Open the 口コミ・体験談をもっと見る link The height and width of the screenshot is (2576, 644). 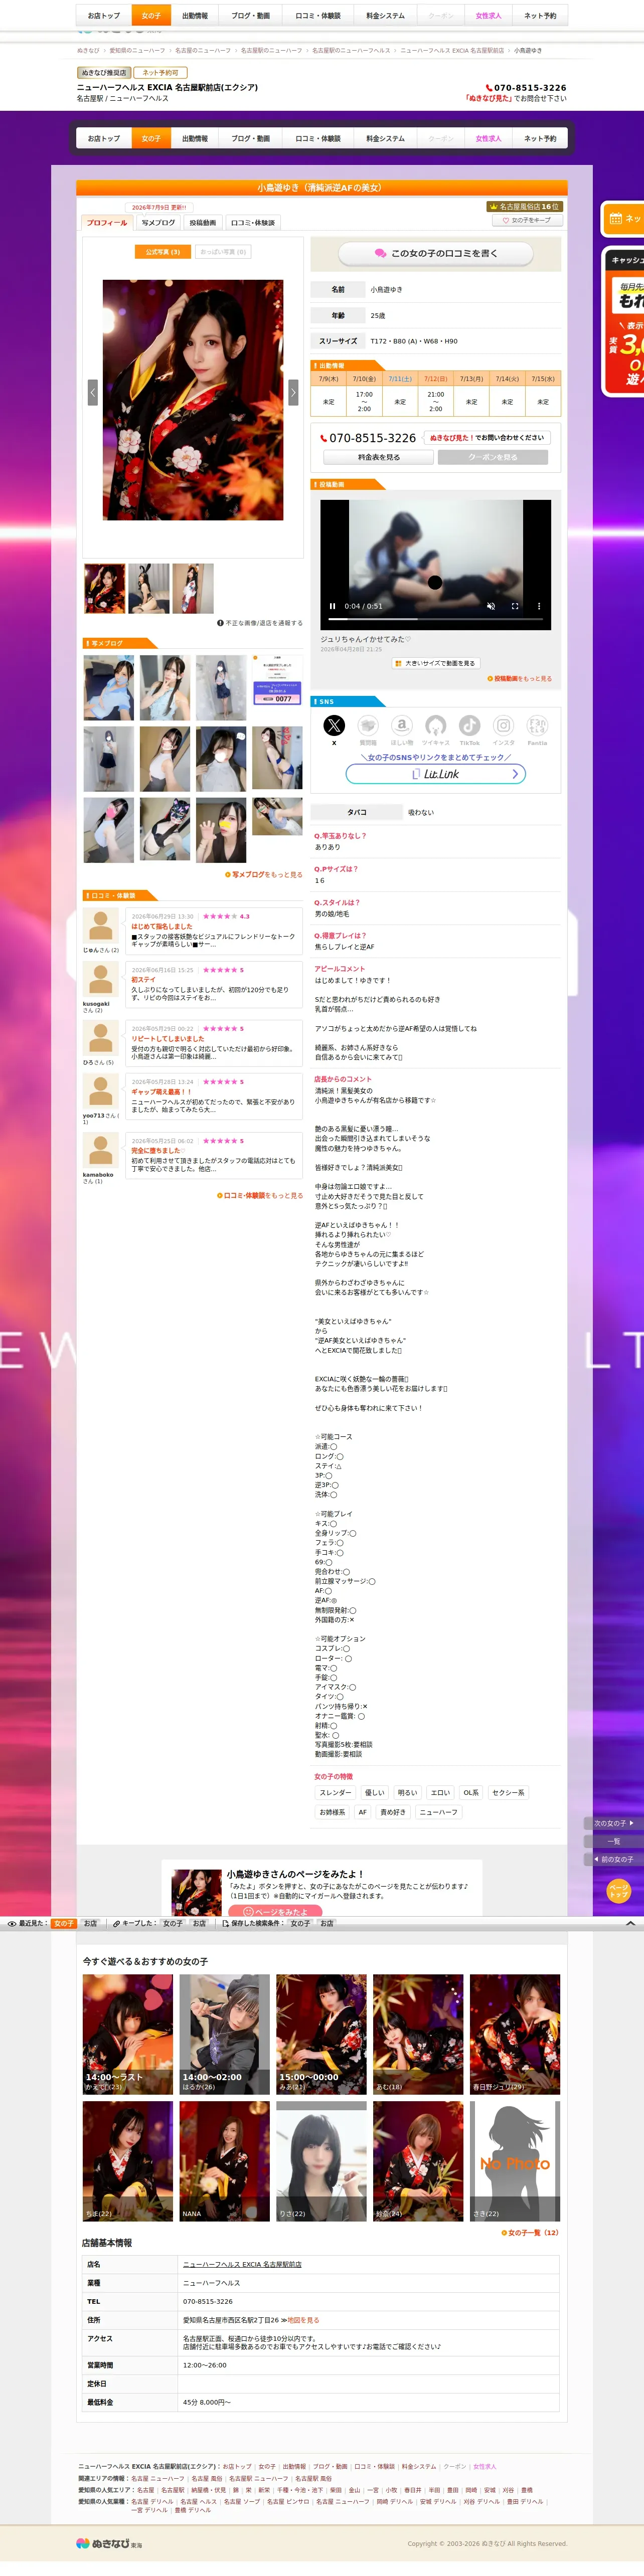[x=260, y=1196]
